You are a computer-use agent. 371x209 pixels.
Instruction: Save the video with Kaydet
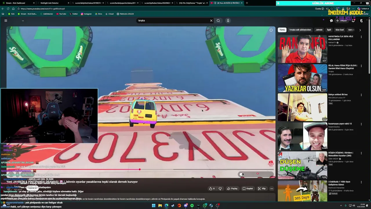click(248, 189)
